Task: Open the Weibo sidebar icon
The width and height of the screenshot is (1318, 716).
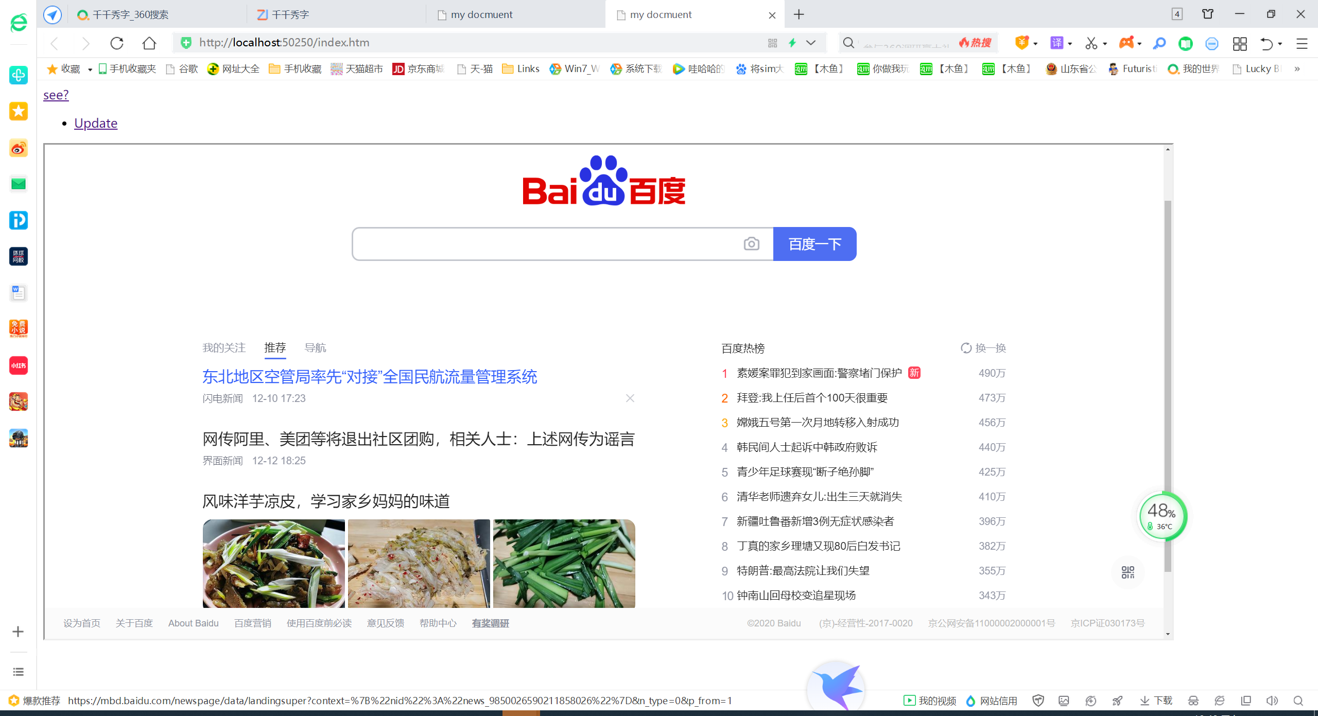Action: 19,148
